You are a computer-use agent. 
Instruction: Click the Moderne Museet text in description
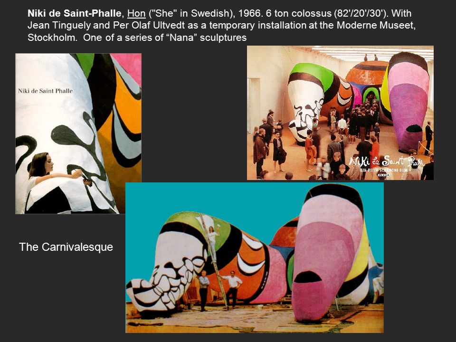(376, 25)
